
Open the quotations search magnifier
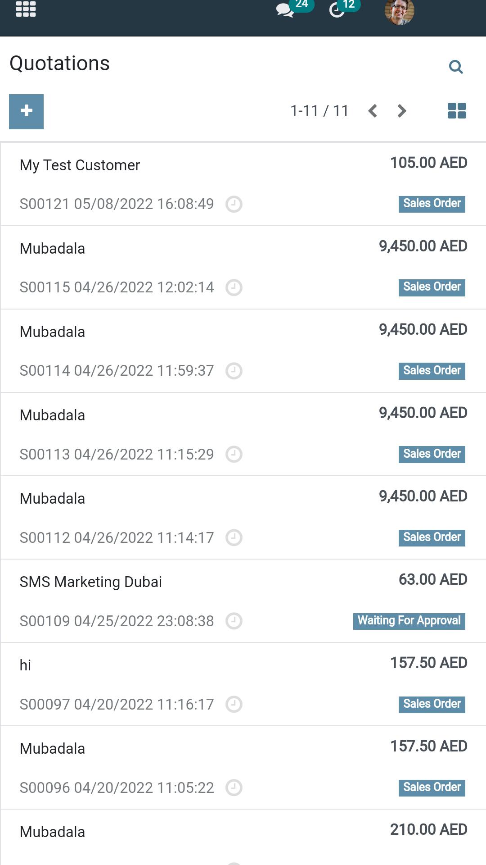[456, 67]
